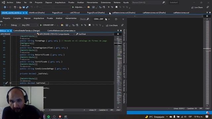Image resolution: width=212 pixels, height=119 pixels.
Task: Click the feedback icon at top right of the back window
Action: pyautogui.click(x=208, y=7)
